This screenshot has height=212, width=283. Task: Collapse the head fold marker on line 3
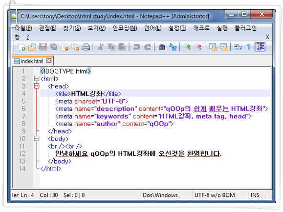pyautogui.click(x=37, y=86)
